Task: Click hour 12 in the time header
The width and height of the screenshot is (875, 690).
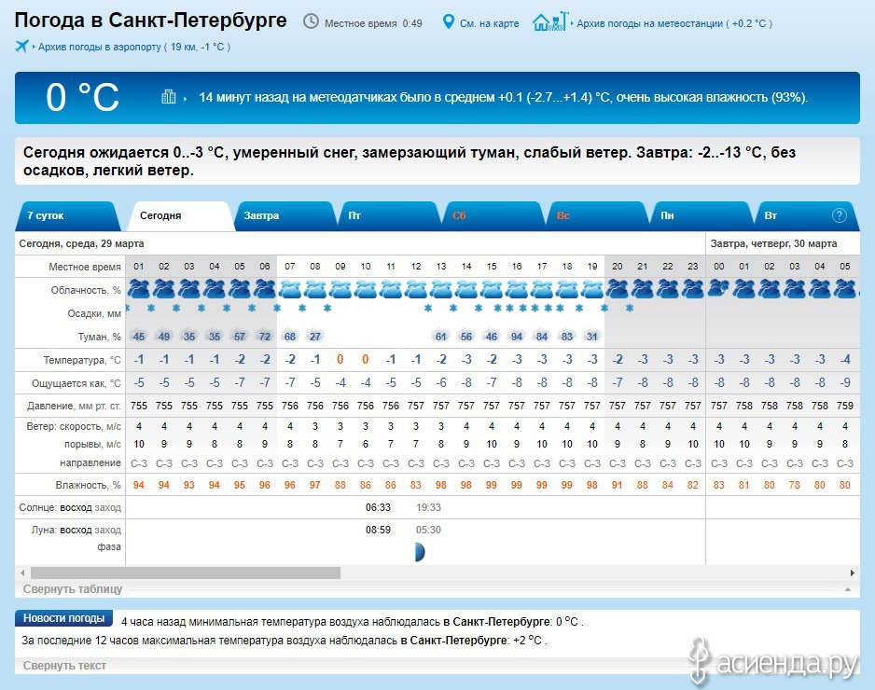Action: point(416,267)
